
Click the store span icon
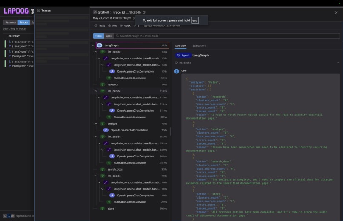tap(103, 209)
